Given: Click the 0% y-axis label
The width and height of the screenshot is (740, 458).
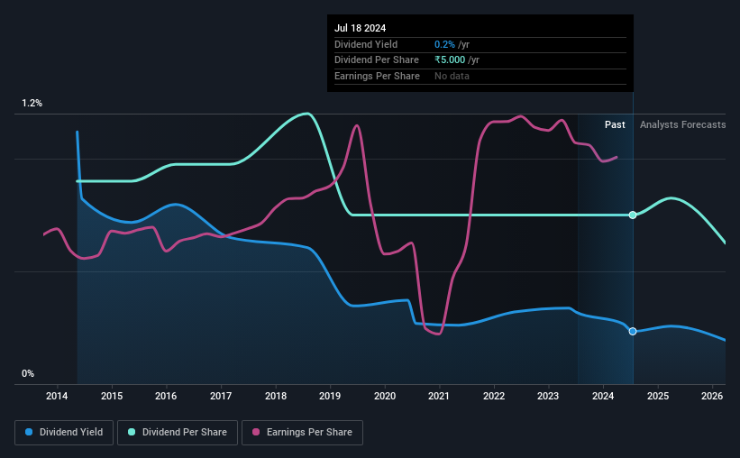Looking at the screenshot, I should (x=28, y=373).
